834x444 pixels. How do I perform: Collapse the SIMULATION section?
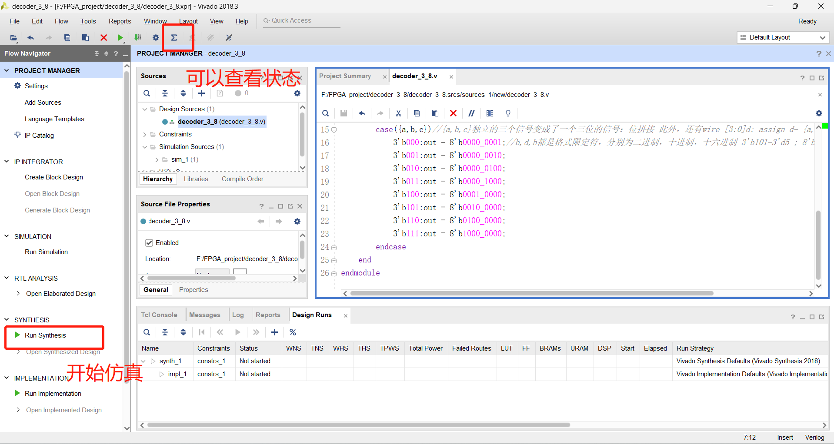coord(7,236)
